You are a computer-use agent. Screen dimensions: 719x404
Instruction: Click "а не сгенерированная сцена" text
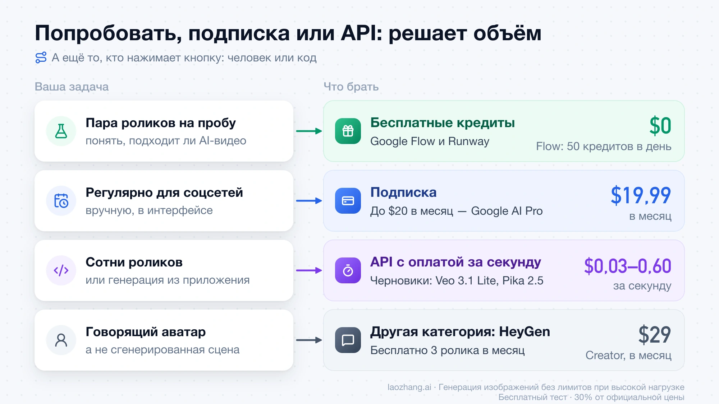pos(162,349)
